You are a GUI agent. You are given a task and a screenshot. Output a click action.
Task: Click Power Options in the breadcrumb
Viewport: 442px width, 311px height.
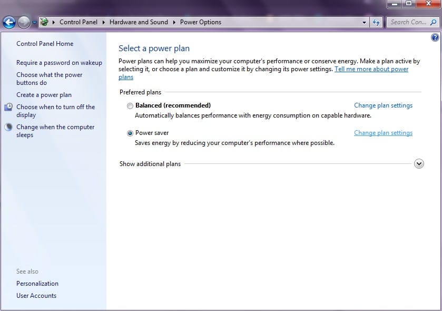[x=200, y=22]
